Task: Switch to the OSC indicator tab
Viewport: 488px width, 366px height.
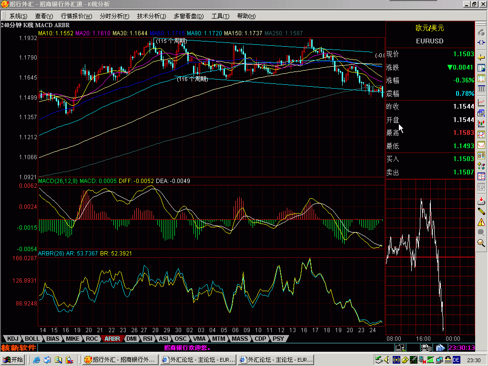Action: [x=180, y=339]
